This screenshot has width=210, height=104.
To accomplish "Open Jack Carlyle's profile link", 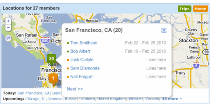I will pyautogui.click(x=82, y=60).
